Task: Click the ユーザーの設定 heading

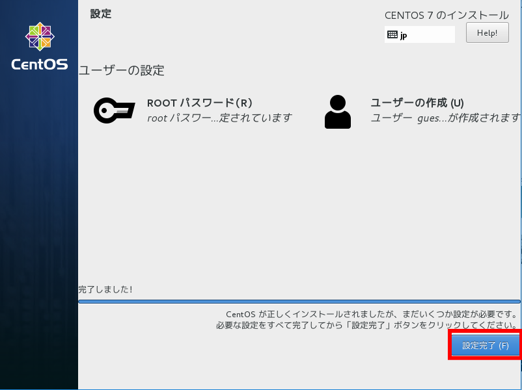Action: pyautogui.click(x=122, y=70)
